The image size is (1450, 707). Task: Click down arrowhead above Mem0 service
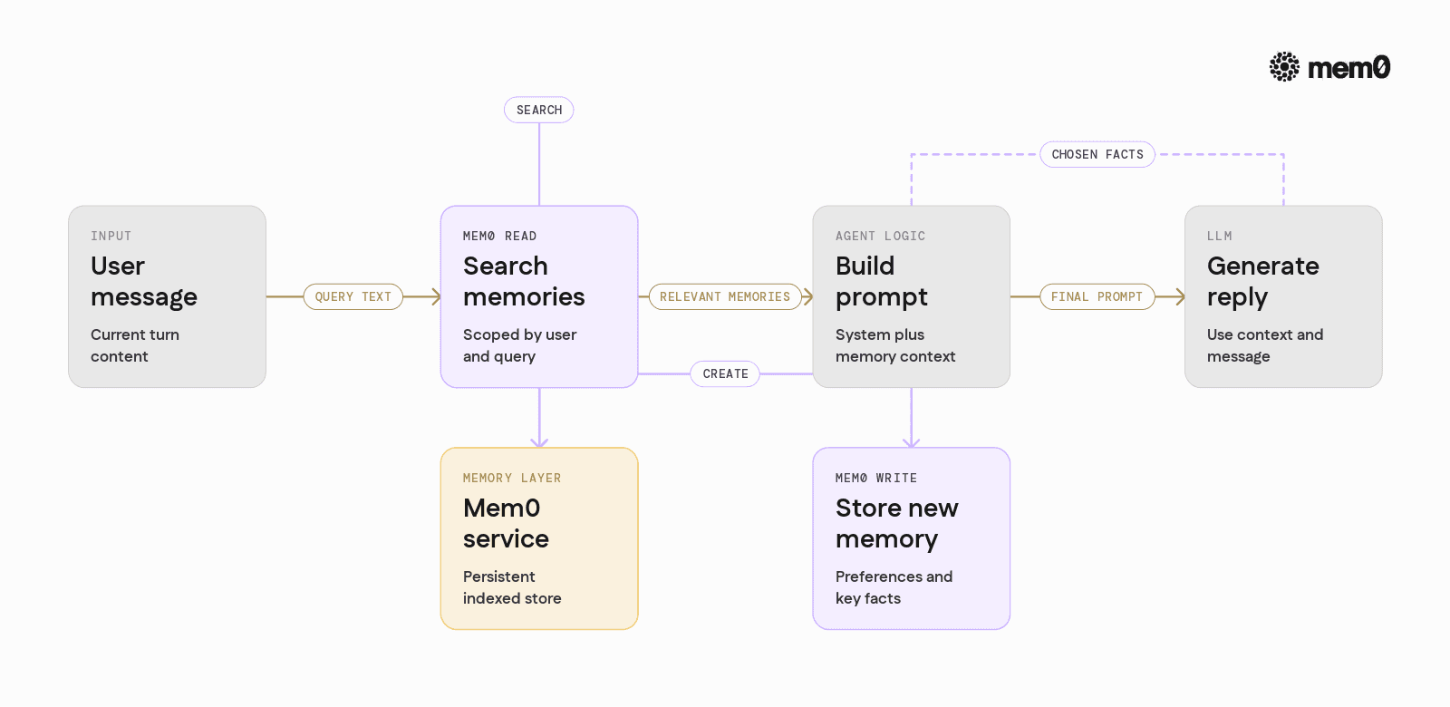pyautogui.click(x=539, y=442)
